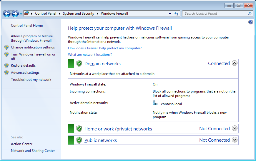Click the blue Help question mark icon
The height and width of the screenshot is (161, 256).
tap(251, 22)
